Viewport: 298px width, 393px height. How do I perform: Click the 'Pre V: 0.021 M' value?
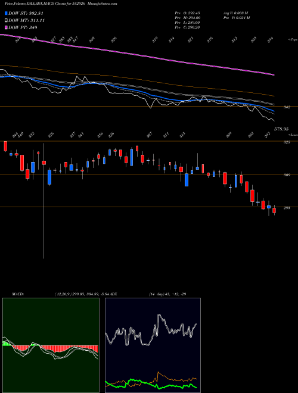point(237,18)
